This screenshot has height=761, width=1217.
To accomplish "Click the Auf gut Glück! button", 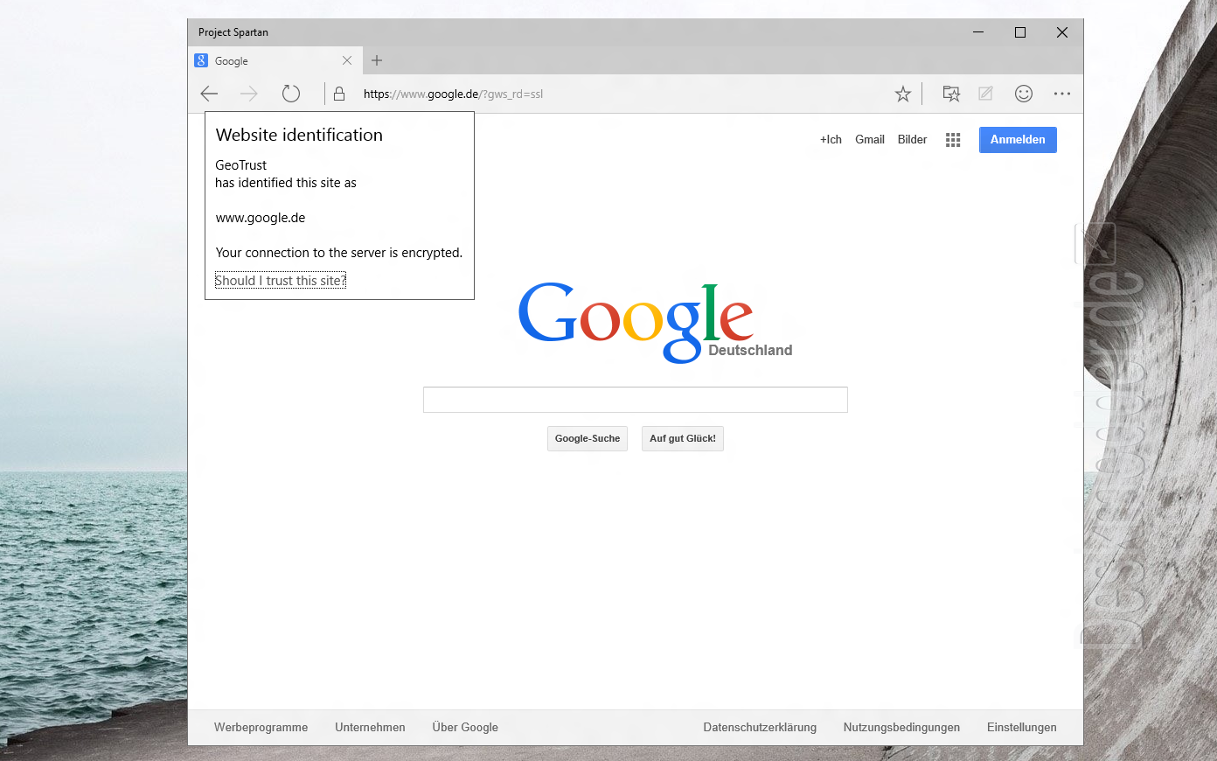I will [683, 438].
